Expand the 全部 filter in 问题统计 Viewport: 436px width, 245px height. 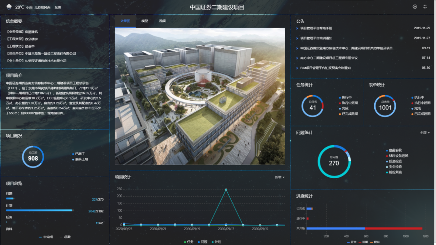coord(423,133)
